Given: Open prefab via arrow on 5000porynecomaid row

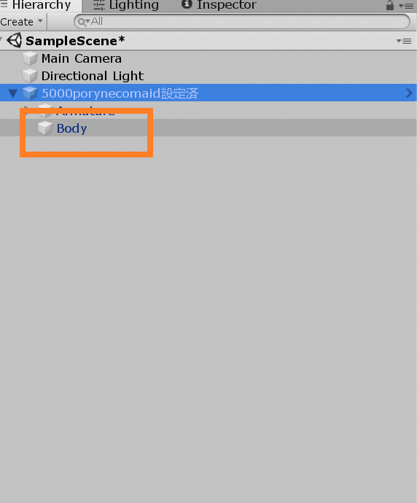Looking at the screenshot, I should (x=409, y=93).
